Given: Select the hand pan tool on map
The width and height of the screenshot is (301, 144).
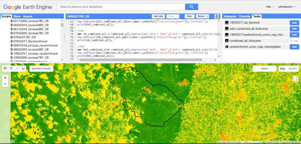Looking at the screenshot, I should pyautogui.click(x=5, y=69).
